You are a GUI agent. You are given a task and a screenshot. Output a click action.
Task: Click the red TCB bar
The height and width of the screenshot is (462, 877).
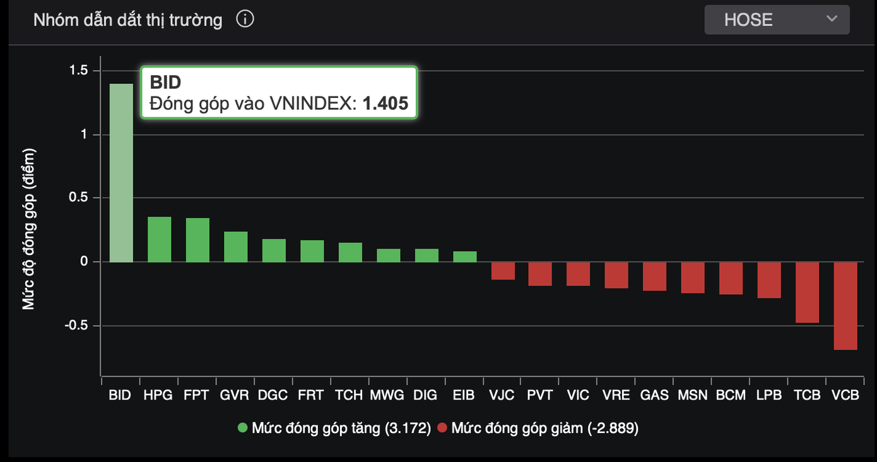(807, 292)
